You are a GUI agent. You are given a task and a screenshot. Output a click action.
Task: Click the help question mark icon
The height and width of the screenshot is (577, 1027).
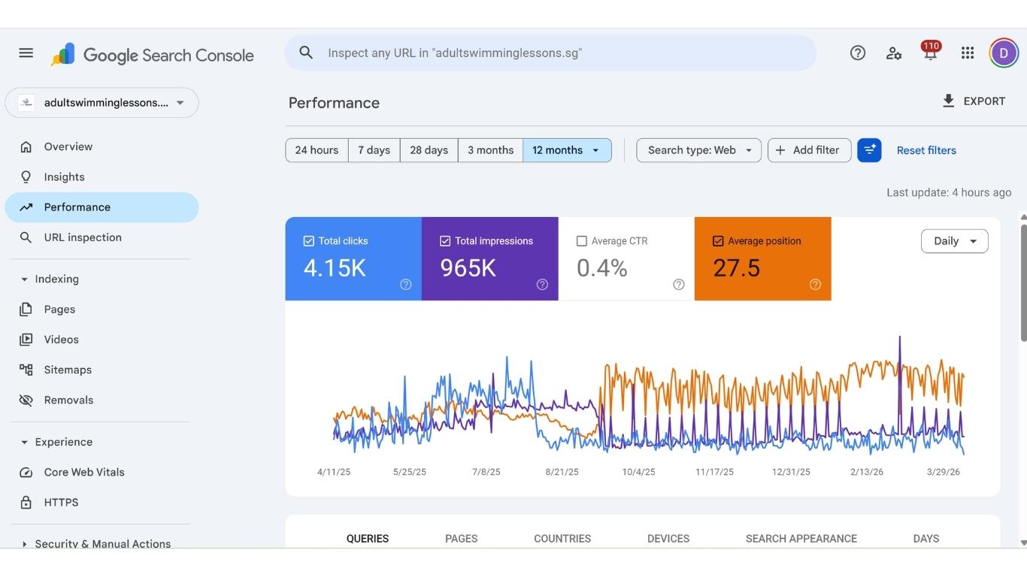[x=857, y=53]
